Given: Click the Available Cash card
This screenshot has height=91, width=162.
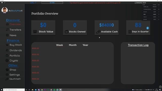Looking at the screenshot, I should click(x=107, y=28).
